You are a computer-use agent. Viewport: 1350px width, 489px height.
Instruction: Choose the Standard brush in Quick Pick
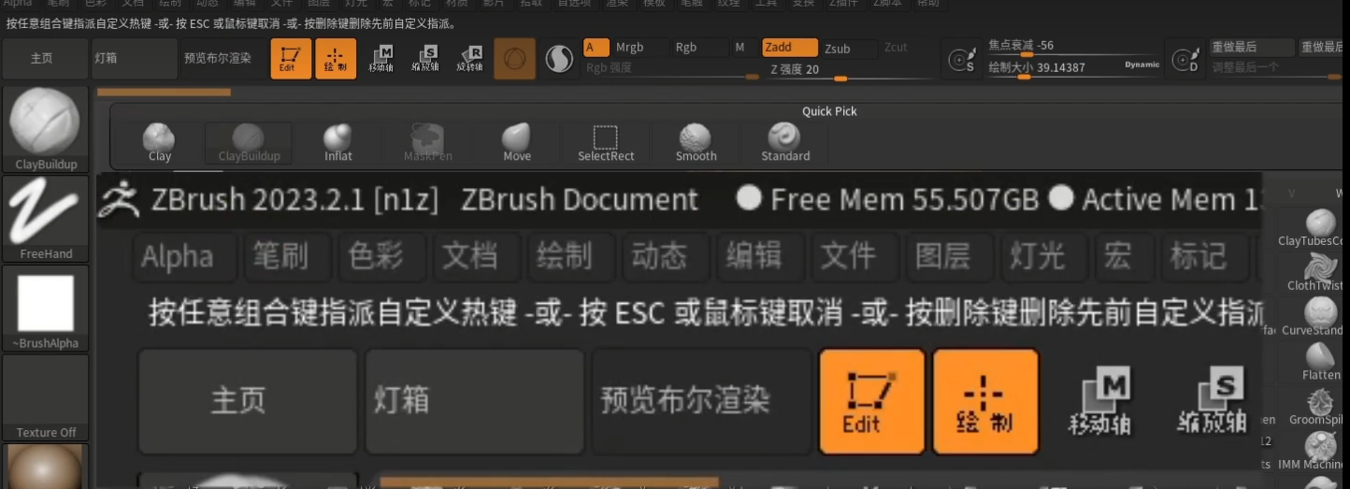(x=785, y=143)
